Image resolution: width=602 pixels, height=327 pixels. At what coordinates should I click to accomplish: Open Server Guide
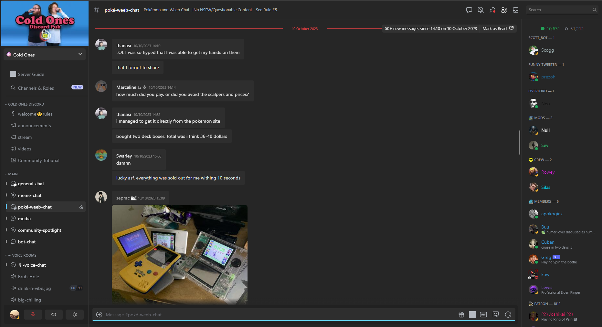click(46, 74)
